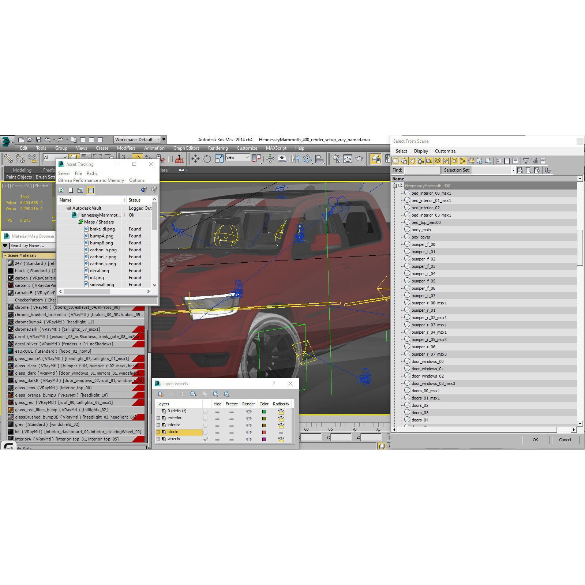Click the Undo arrow icon

click(x=48, y=140)
